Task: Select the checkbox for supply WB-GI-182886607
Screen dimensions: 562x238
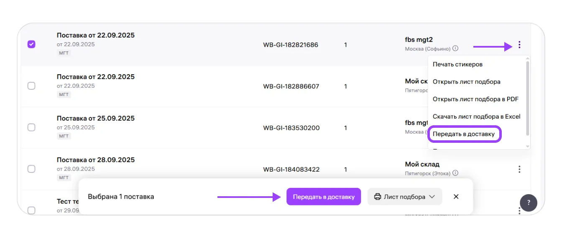Action: click(x=31, y=86)
